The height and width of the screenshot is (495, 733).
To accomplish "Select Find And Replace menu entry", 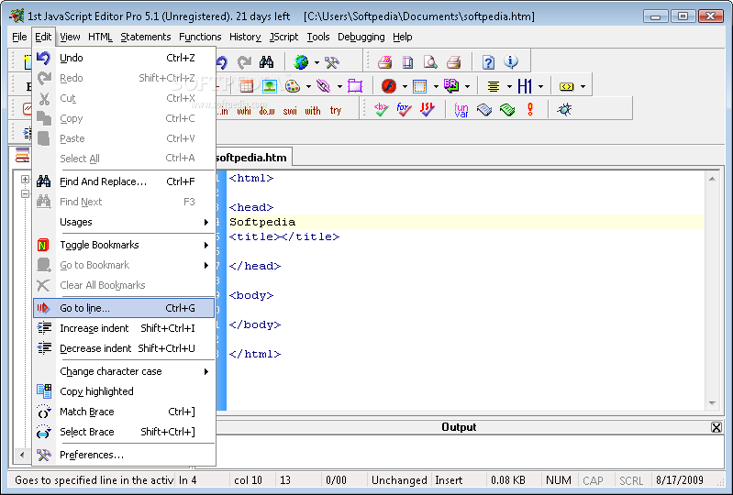I will 124,181.
